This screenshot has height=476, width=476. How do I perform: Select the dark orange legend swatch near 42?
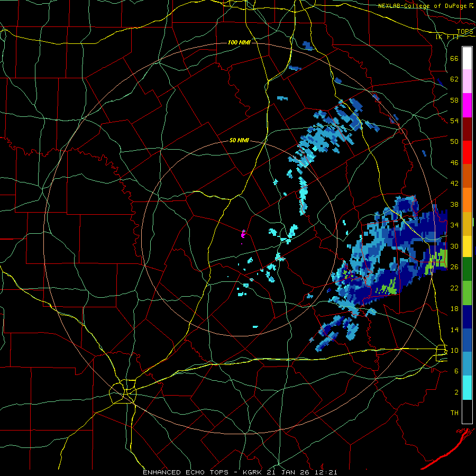tap(467, 176)
